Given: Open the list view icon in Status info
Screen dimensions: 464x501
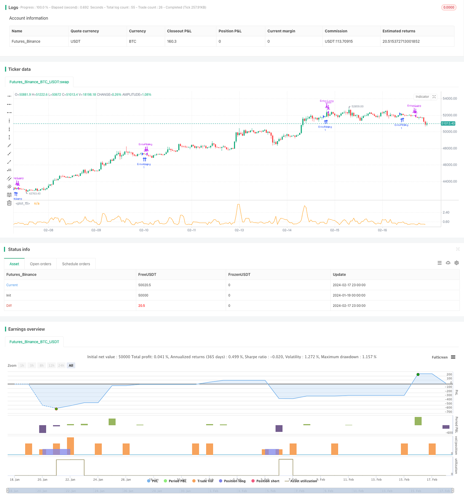Looking at the screenshot, I should 439,263.
